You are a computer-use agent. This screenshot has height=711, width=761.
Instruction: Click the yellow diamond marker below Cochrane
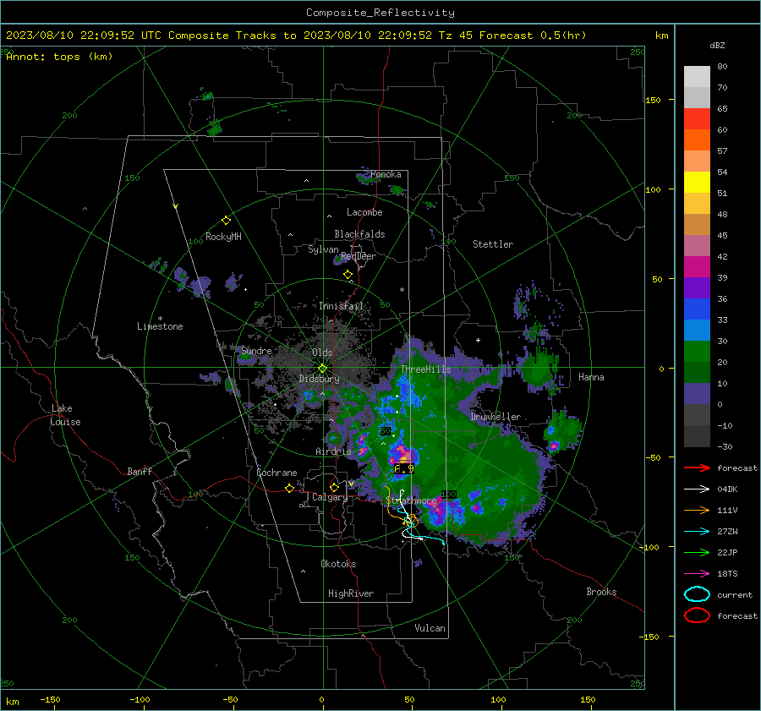point(289,488)
